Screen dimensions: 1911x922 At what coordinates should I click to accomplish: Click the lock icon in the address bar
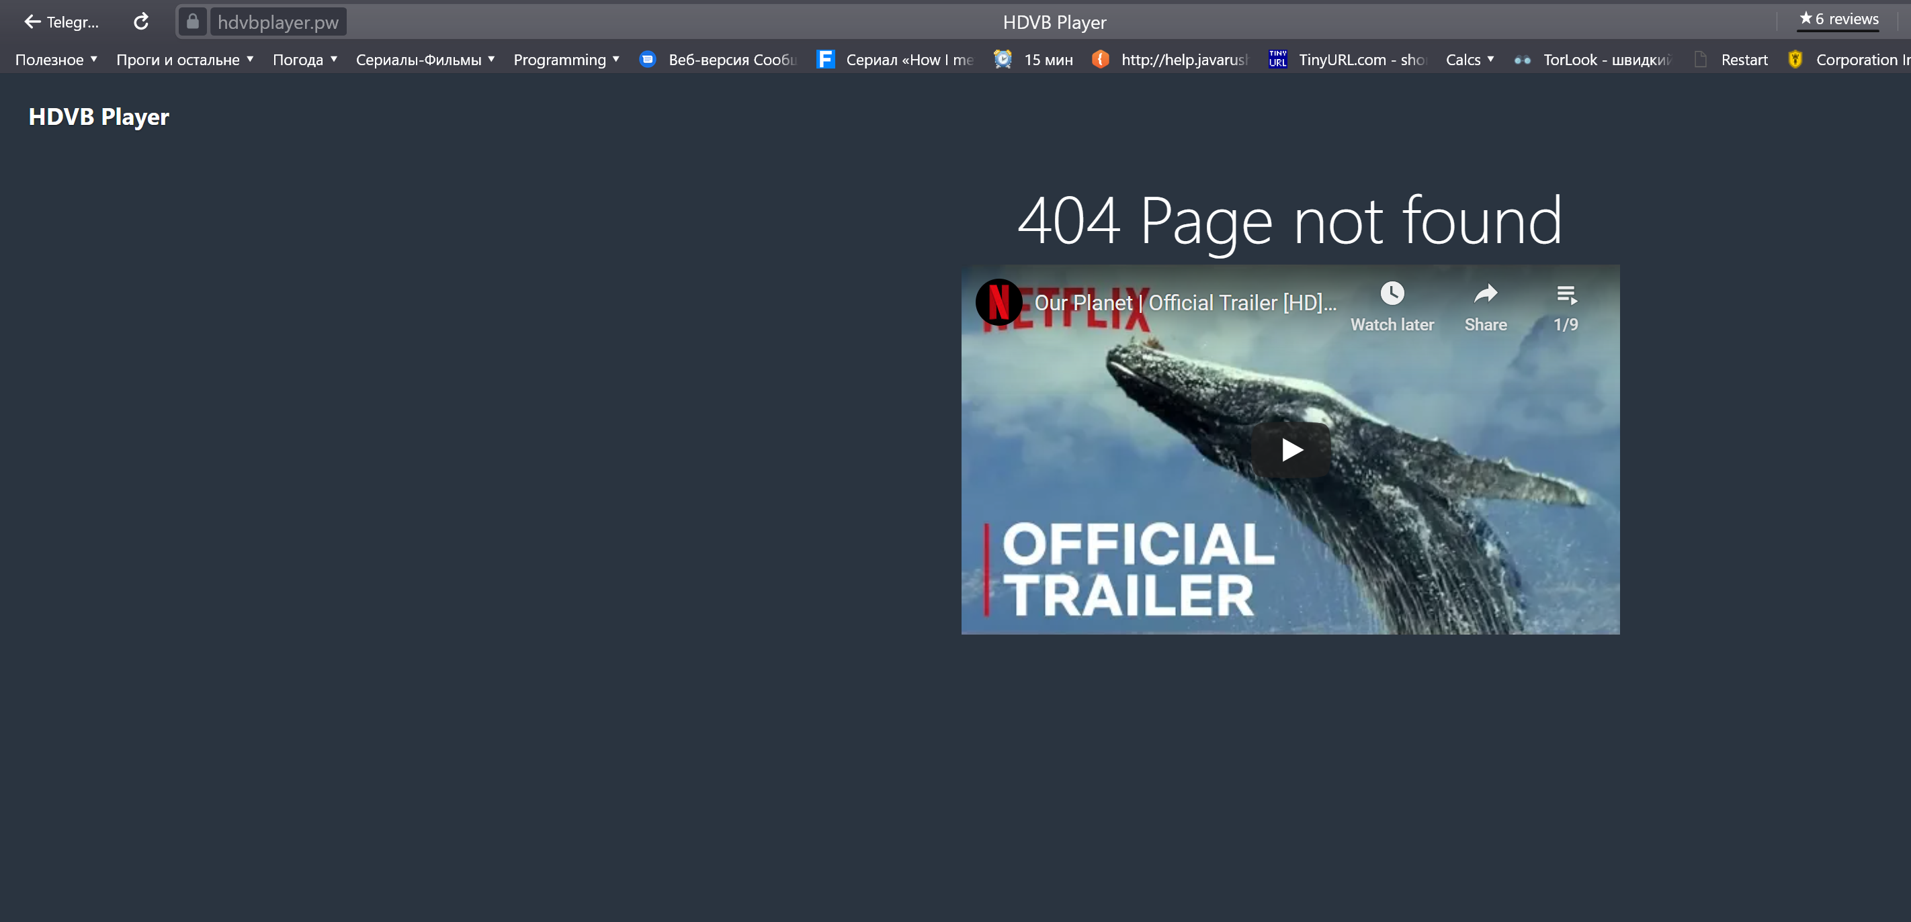click(193, 21)
